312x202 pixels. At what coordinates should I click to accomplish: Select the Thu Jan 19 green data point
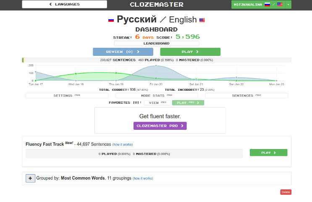point(116,73)
